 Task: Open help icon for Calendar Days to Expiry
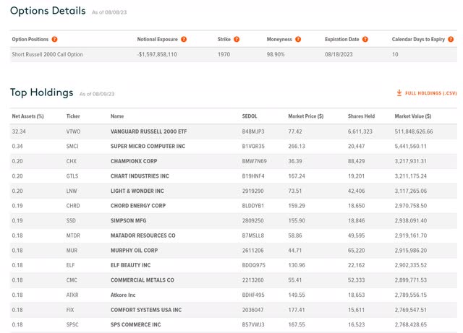[x=451, y=39]
